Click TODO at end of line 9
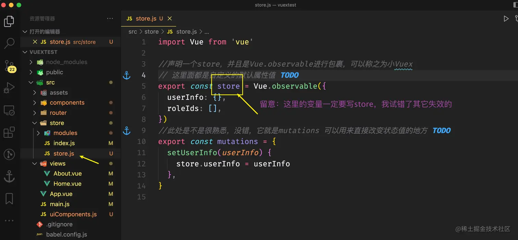 [442, 131]
